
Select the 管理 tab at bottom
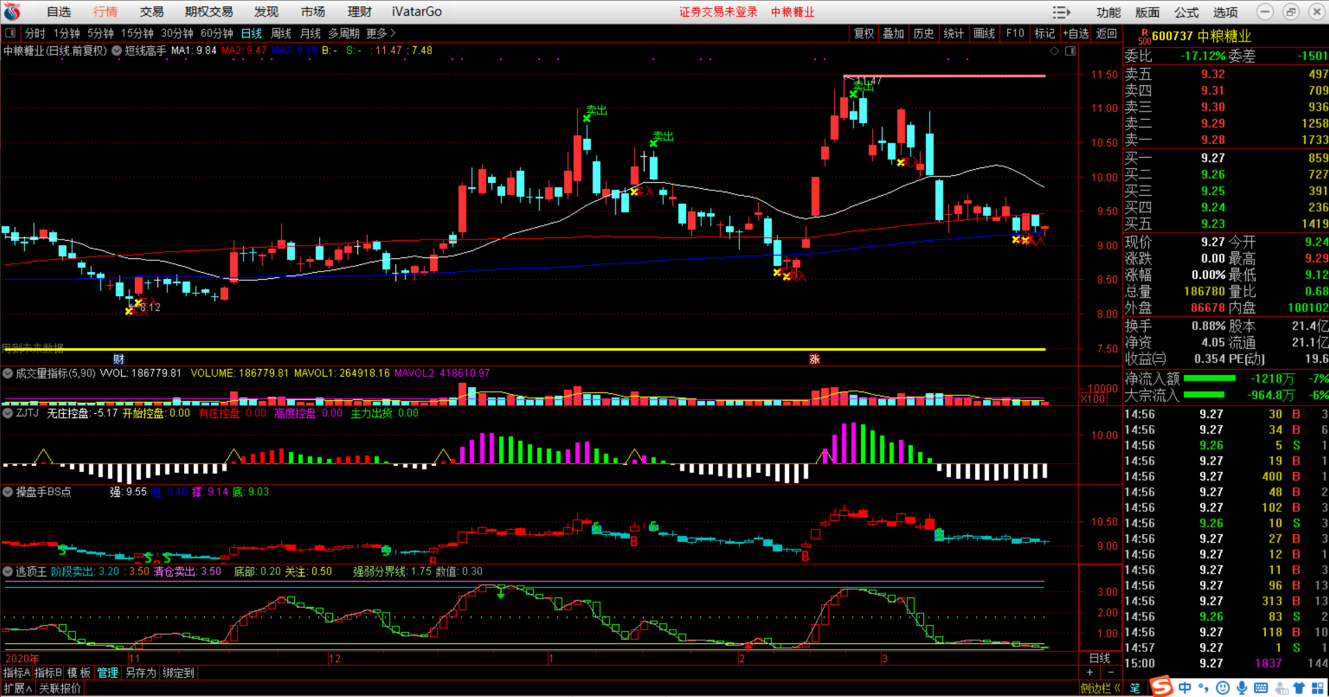(x=107, y=673)
